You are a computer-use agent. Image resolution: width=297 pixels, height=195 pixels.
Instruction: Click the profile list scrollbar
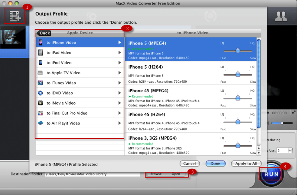[x=259, y=83]
